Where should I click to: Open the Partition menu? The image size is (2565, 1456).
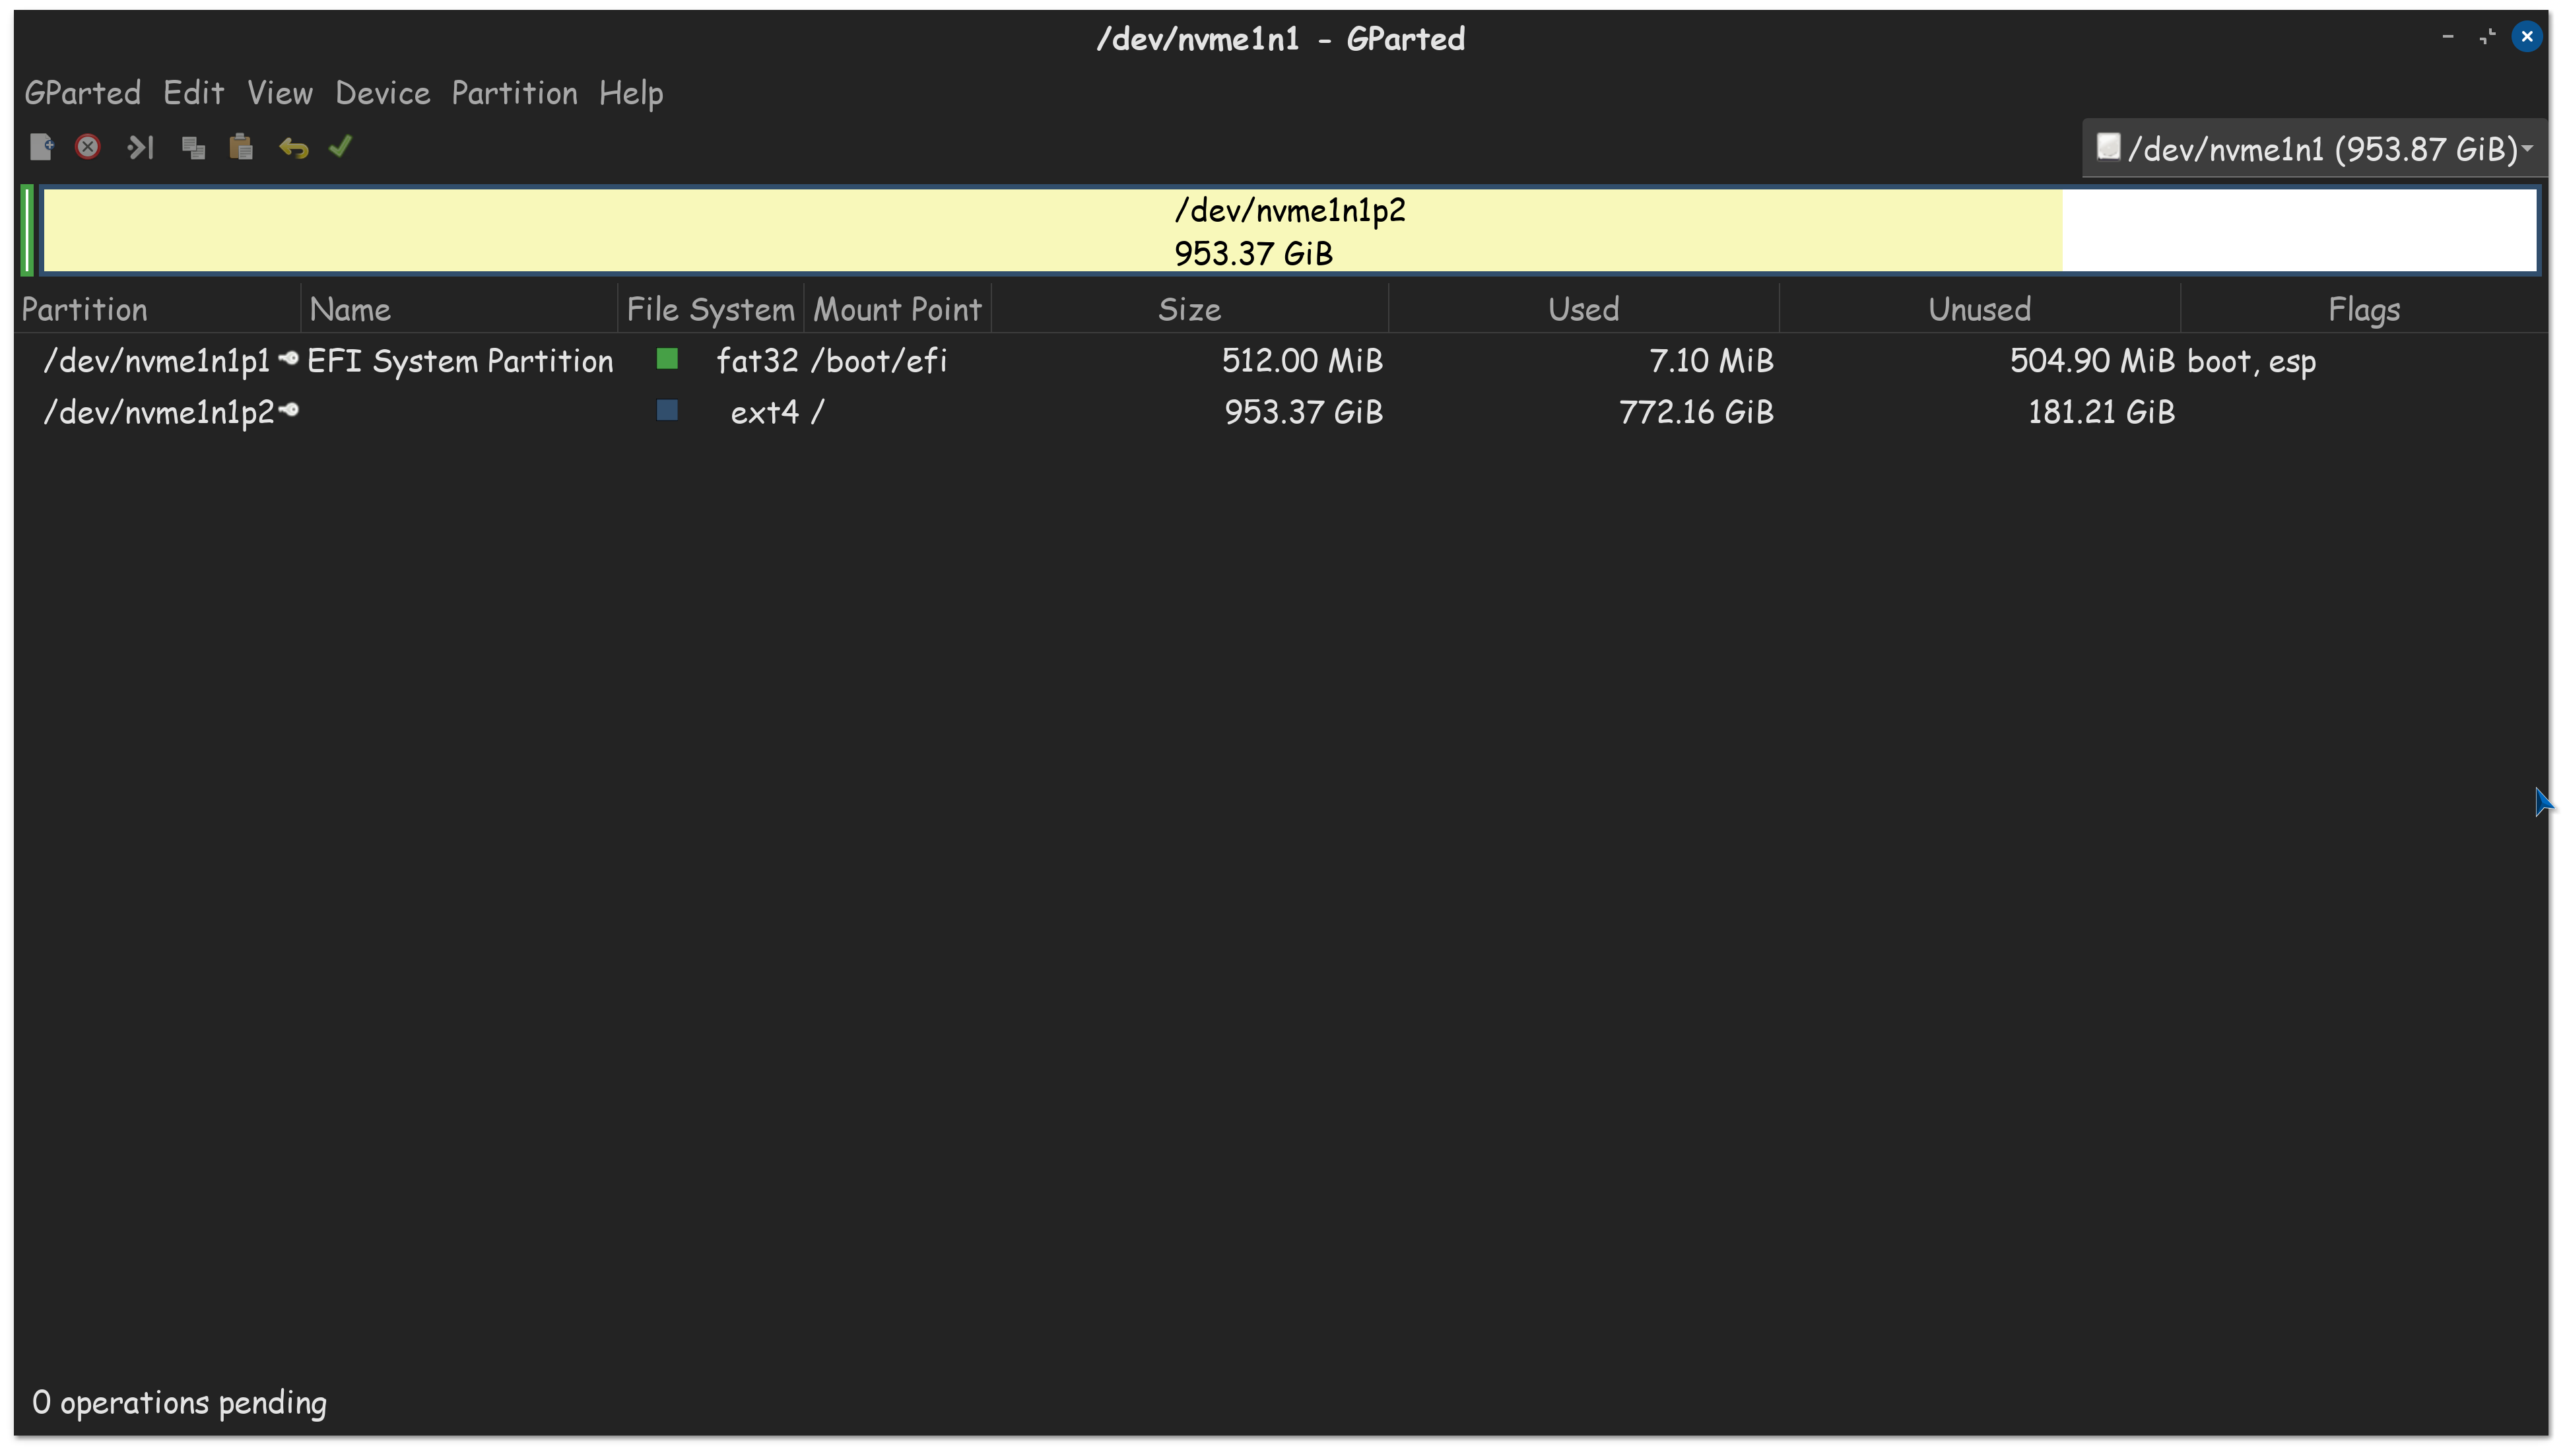pos(514,93)
